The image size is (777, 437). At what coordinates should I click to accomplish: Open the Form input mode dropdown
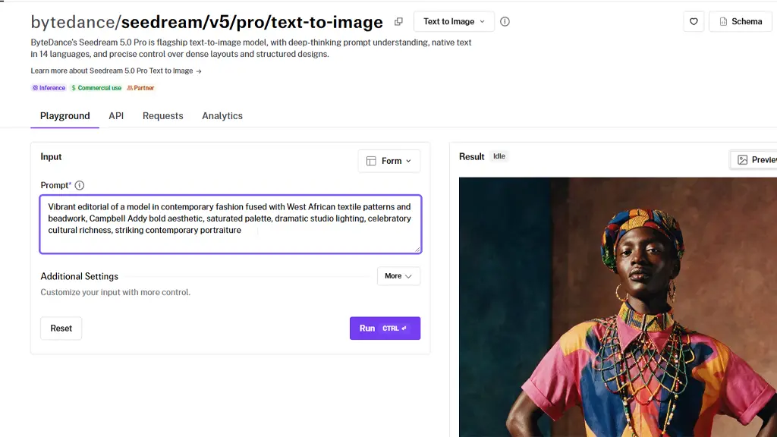389,161
